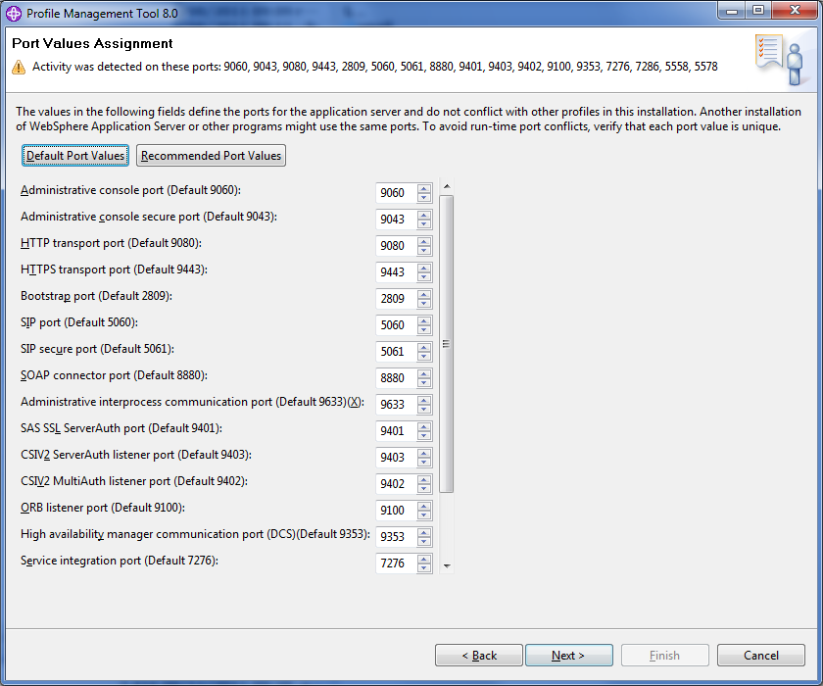Increase Administrative console port 9060 value
The image size is (823, 686).
pyautogui.click(x=424, y=188)
